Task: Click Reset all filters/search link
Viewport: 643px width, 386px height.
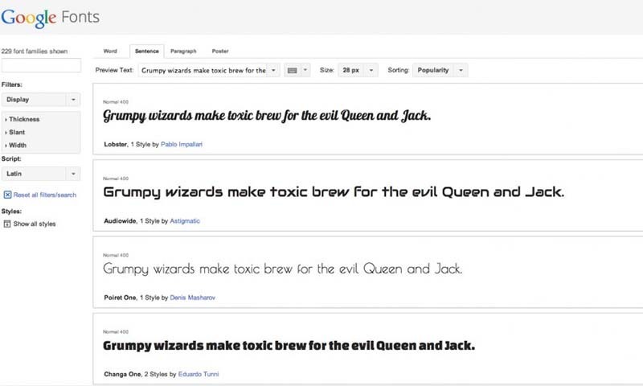Action: coord(45,195)
